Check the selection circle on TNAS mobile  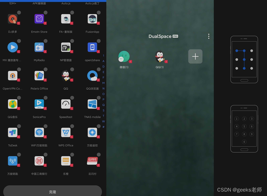click(99, 98)
